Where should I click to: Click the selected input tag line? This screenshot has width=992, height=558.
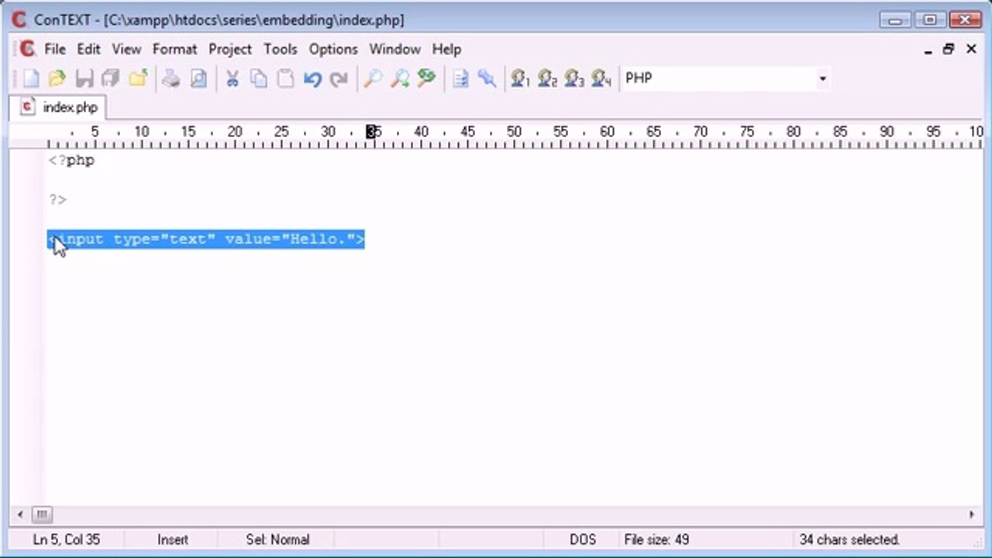click(x=206, y=239)
